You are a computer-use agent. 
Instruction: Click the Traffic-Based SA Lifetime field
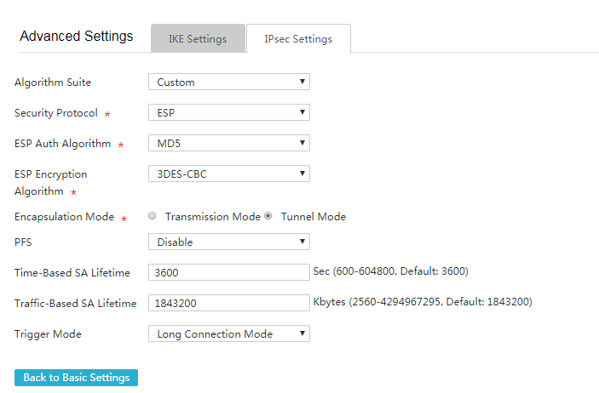click(229, 303)
